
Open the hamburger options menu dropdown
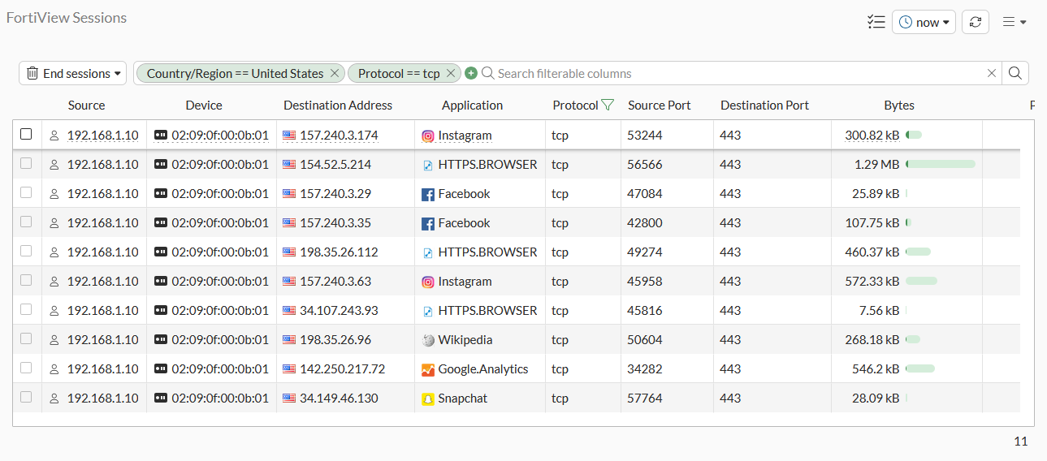tap(1014, 22)
